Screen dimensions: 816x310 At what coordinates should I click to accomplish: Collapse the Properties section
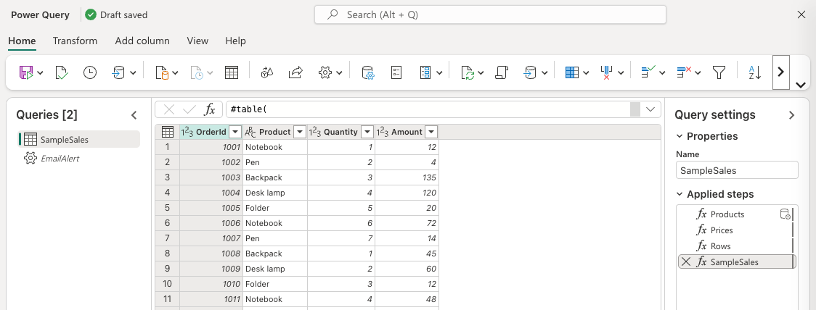pyautogui.click(x=679, y=136)
